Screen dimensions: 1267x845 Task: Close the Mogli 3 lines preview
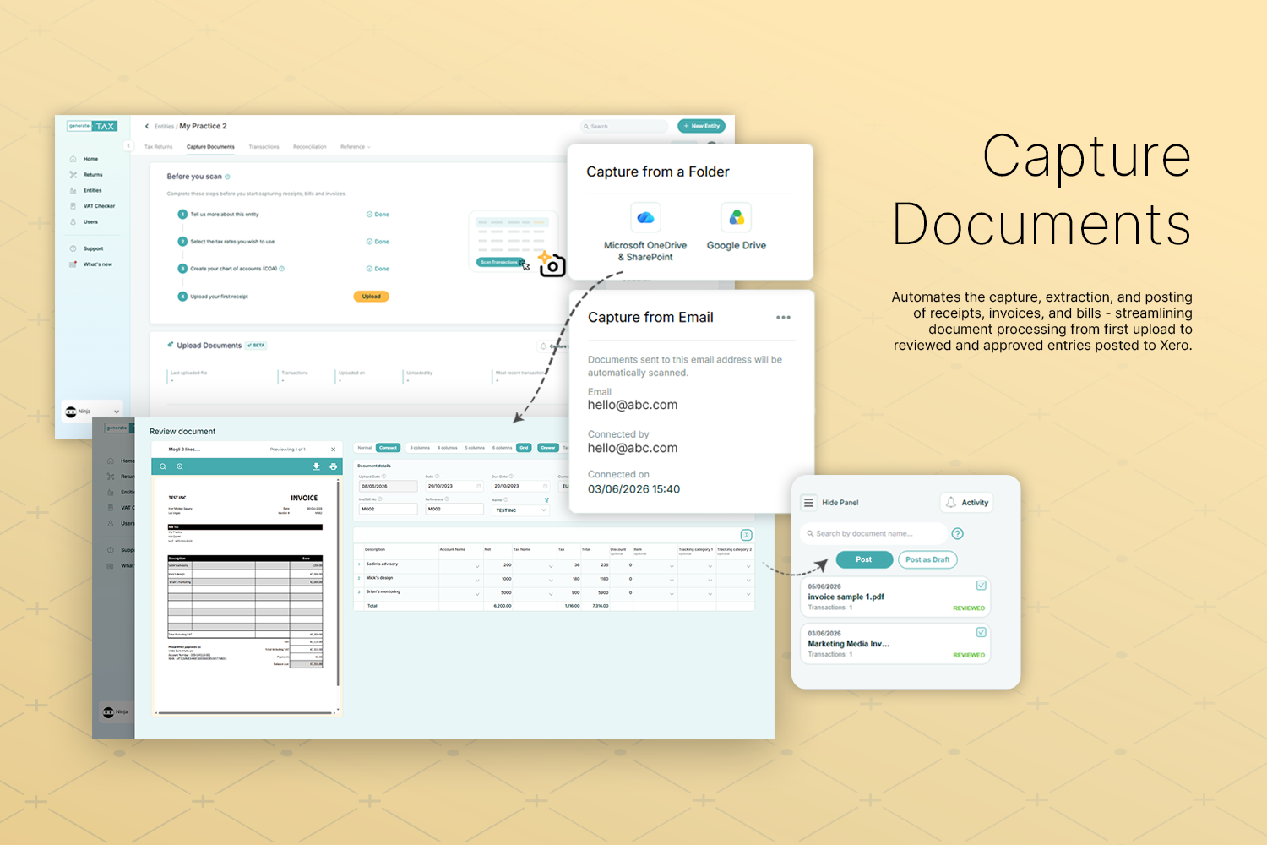tap(333, 450)
